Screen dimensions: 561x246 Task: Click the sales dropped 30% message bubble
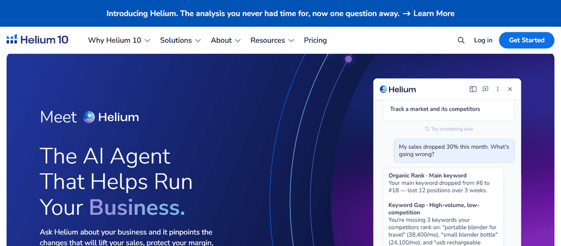pos(454,151)
